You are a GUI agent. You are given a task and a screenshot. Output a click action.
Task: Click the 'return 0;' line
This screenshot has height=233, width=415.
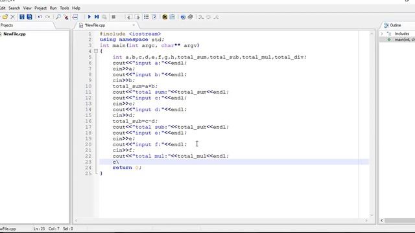click(x=127, y=168)
